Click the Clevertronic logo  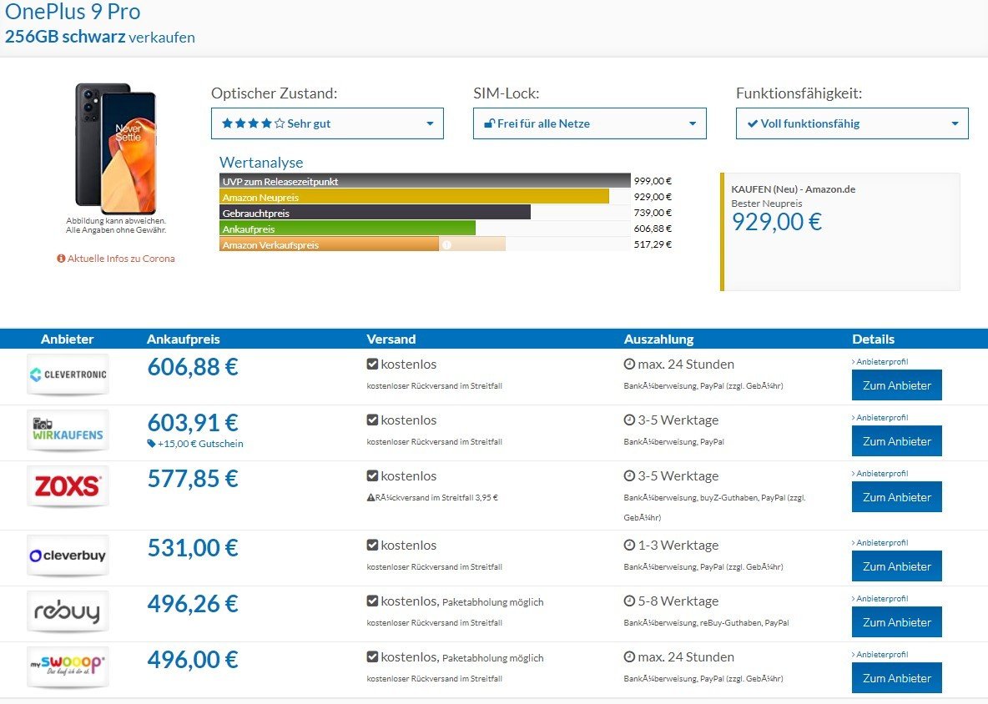(x=68, y=374)
